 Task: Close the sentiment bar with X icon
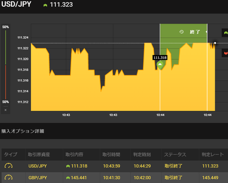click(6, 110)
